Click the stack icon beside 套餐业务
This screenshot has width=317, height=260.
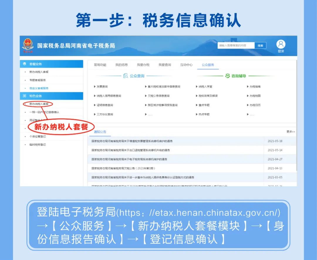pyautogui.click(x=24, y=64)
